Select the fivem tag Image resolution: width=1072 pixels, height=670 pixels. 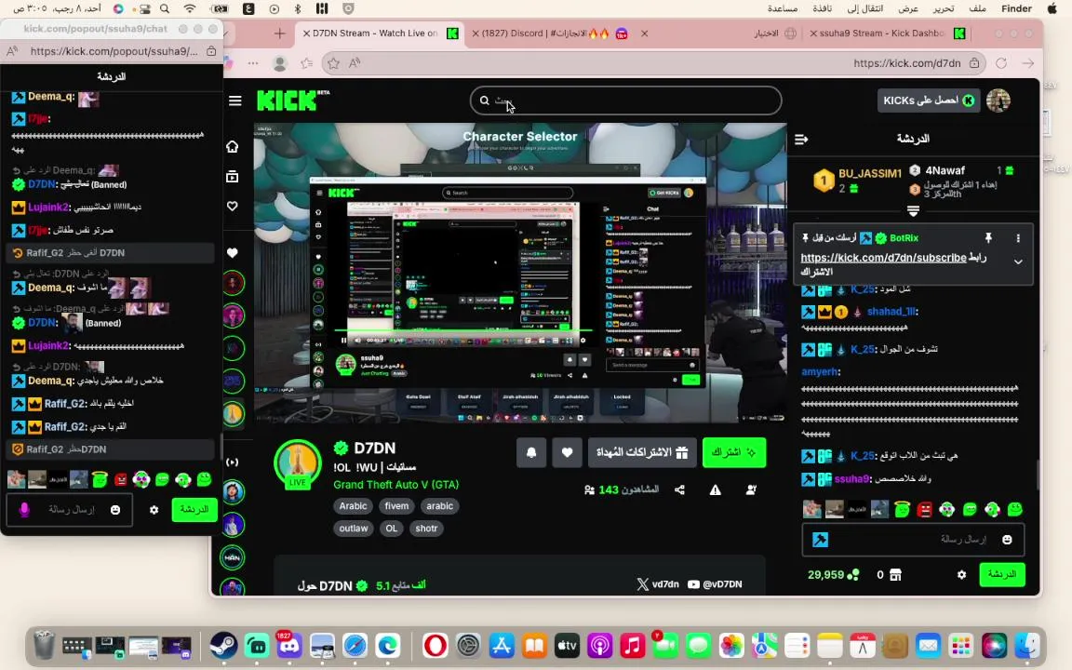(396, 506)
